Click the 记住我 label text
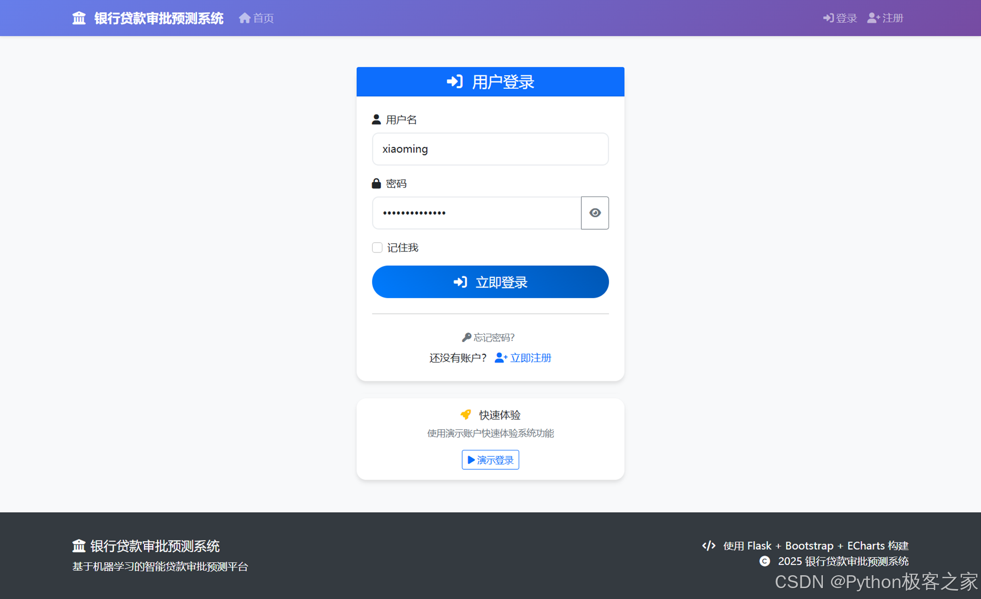 coord(402,248)
